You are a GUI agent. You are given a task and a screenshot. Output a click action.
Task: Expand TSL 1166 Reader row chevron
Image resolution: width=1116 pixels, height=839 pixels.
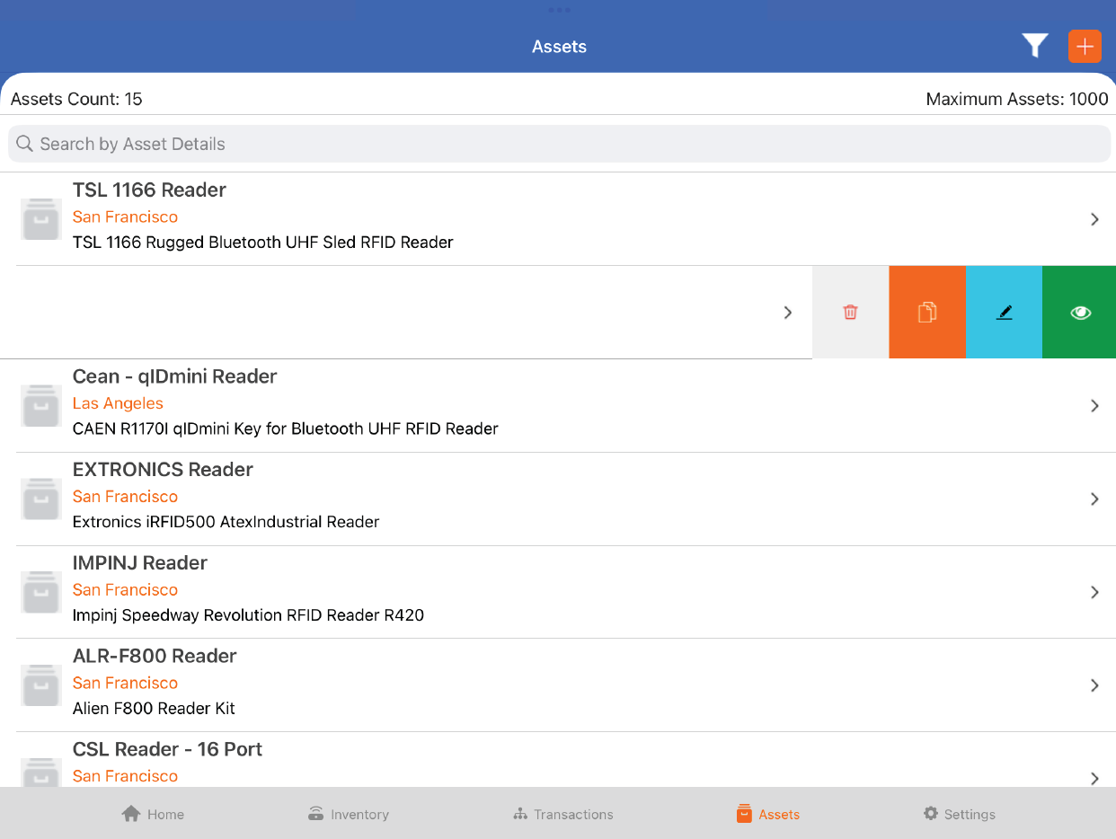pos(1094,219)
